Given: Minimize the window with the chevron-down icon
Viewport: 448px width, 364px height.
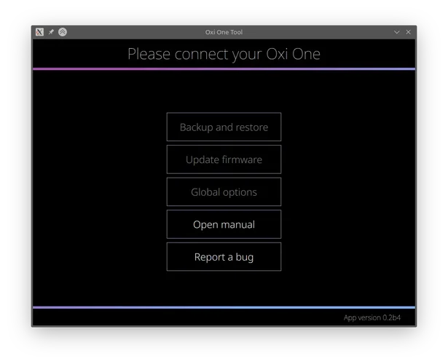Looking at the screenshot, I should [396, 32].
